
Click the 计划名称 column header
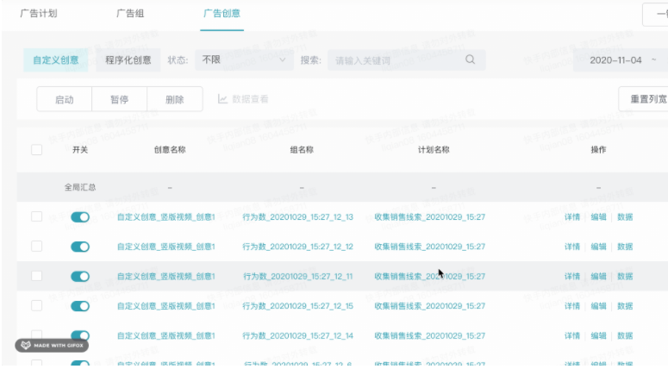[x=434, y=149]
